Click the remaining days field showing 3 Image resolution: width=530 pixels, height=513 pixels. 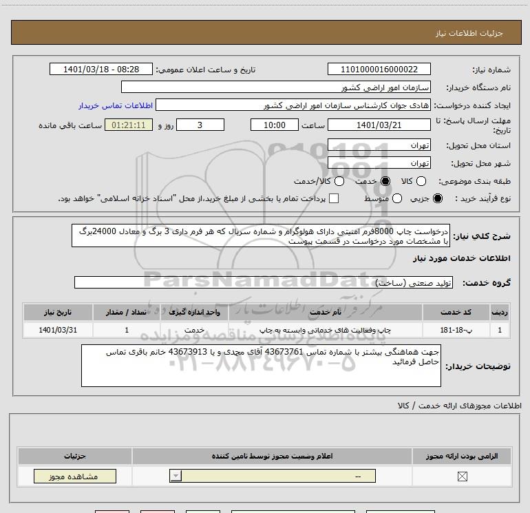200,125
